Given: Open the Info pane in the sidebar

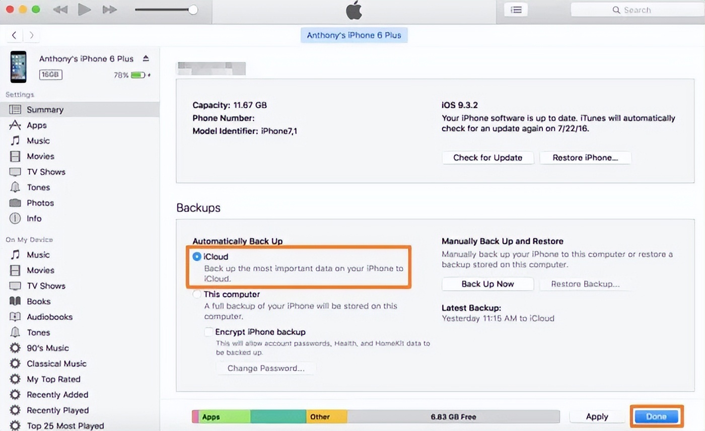Looking at the screenshot, I should pos(34,218).
